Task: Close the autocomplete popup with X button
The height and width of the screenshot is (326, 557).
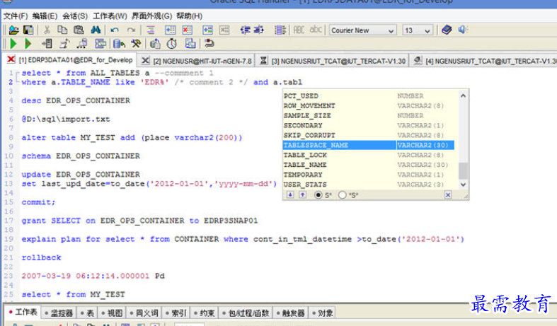Action: click(448, 194)
